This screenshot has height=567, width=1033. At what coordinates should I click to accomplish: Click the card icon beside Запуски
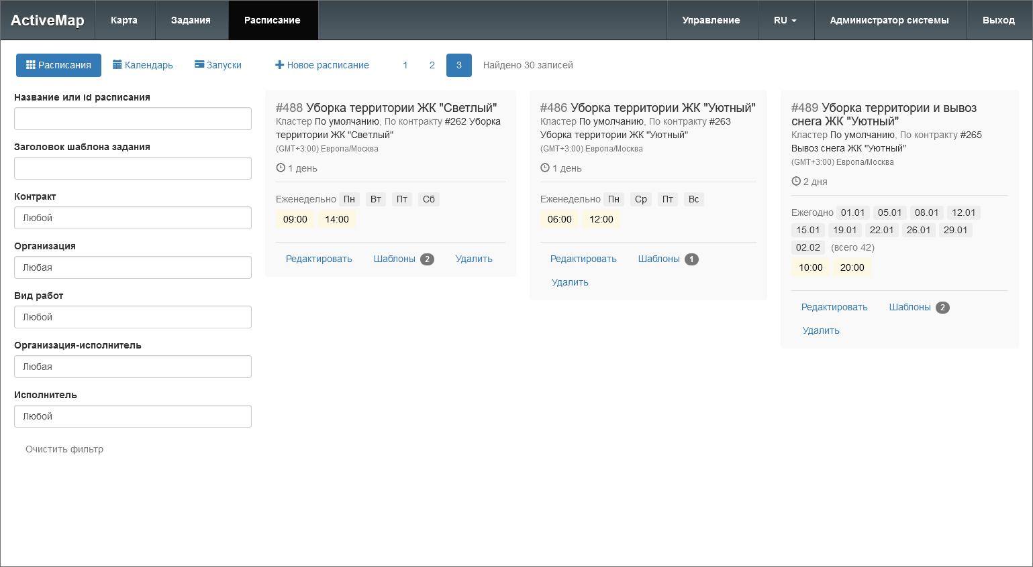199,65
